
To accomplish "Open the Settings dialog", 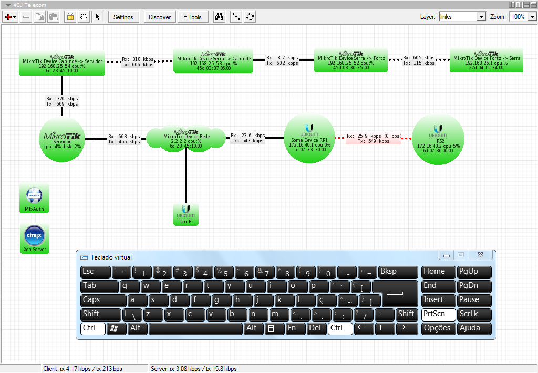I will coord(123,17).
